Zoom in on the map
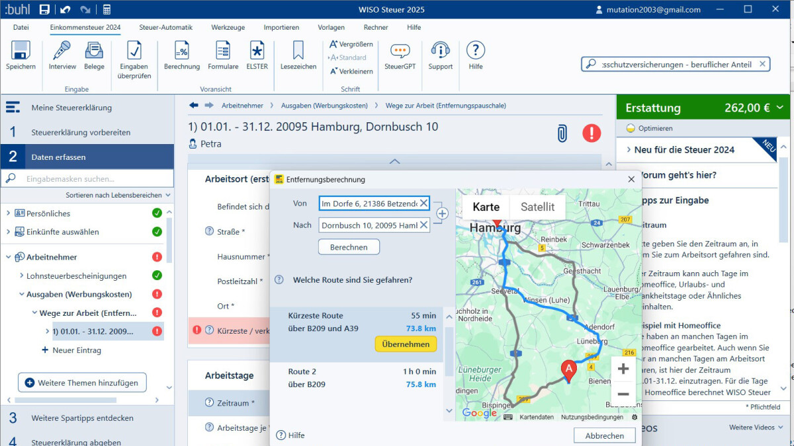Viewport: 794px width, 446px height. coord(623,369)
